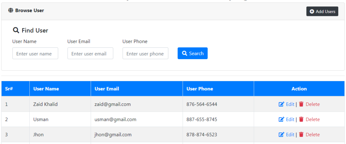
Task: Click the User Phone label above field
Action: coord(135,41)
